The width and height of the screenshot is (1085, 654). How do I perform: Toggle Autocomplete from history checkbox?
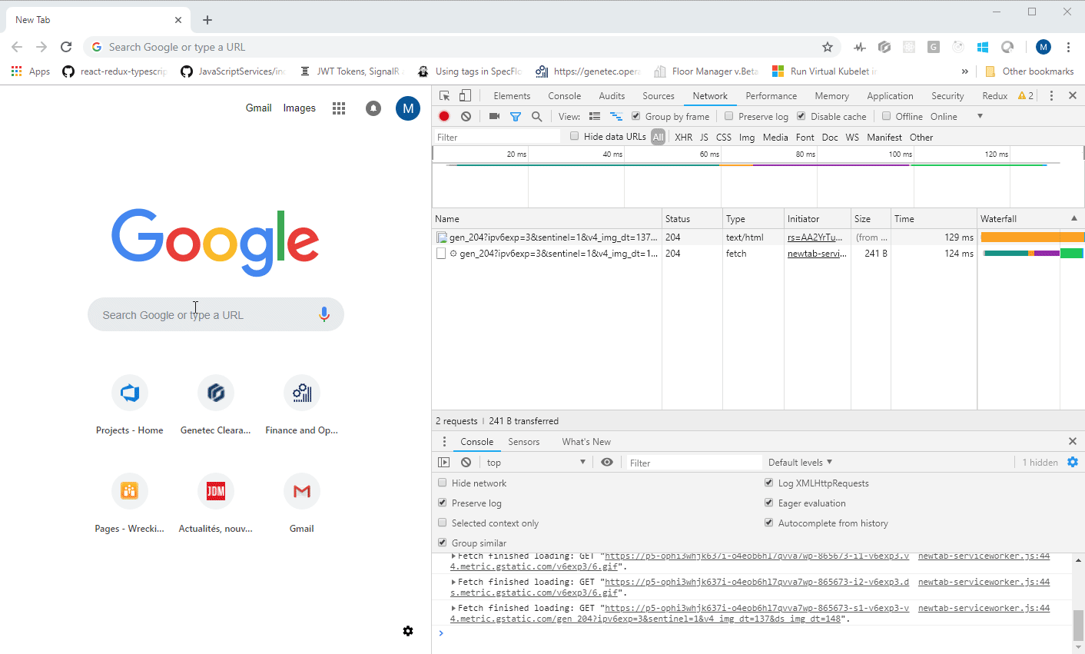(768, 523)
